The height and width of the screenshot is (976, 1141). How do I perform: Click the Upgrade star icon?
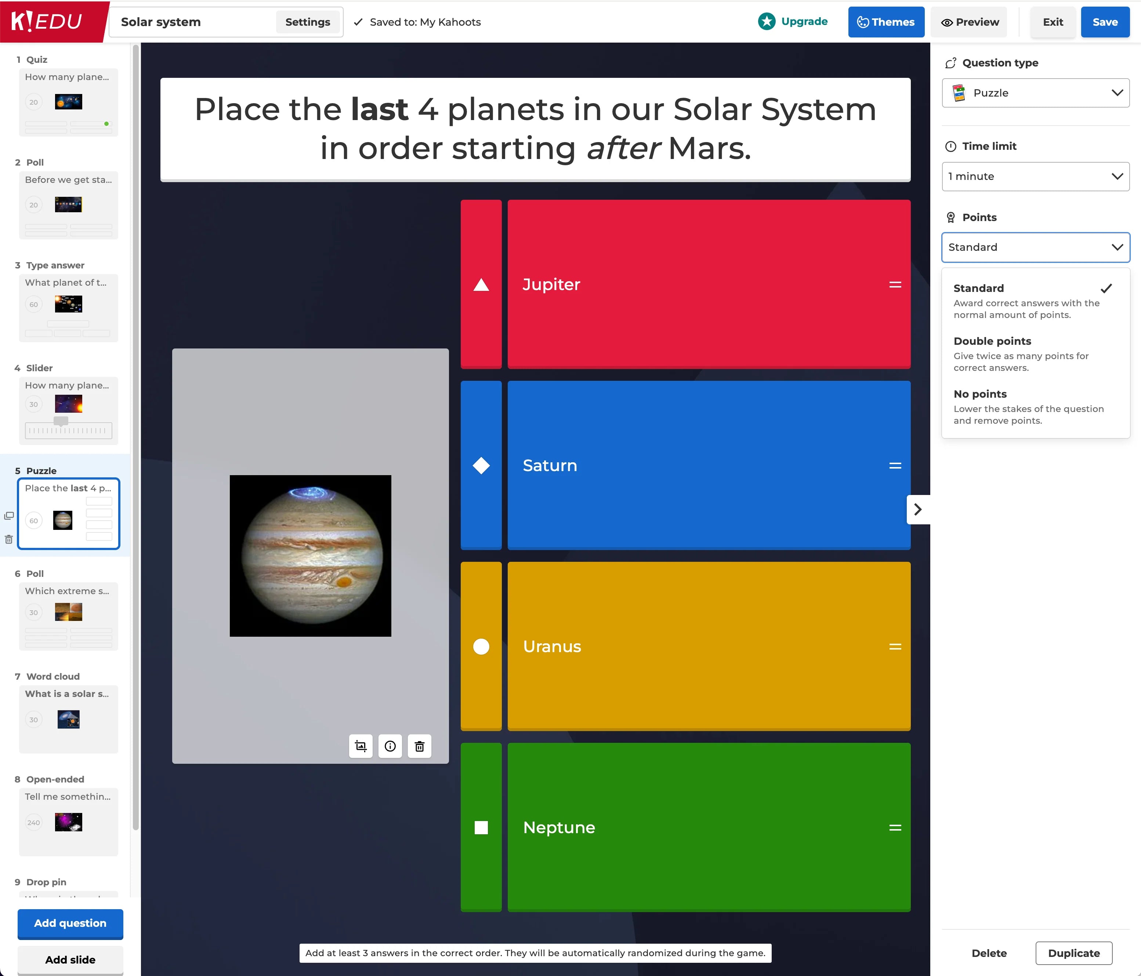767,21
